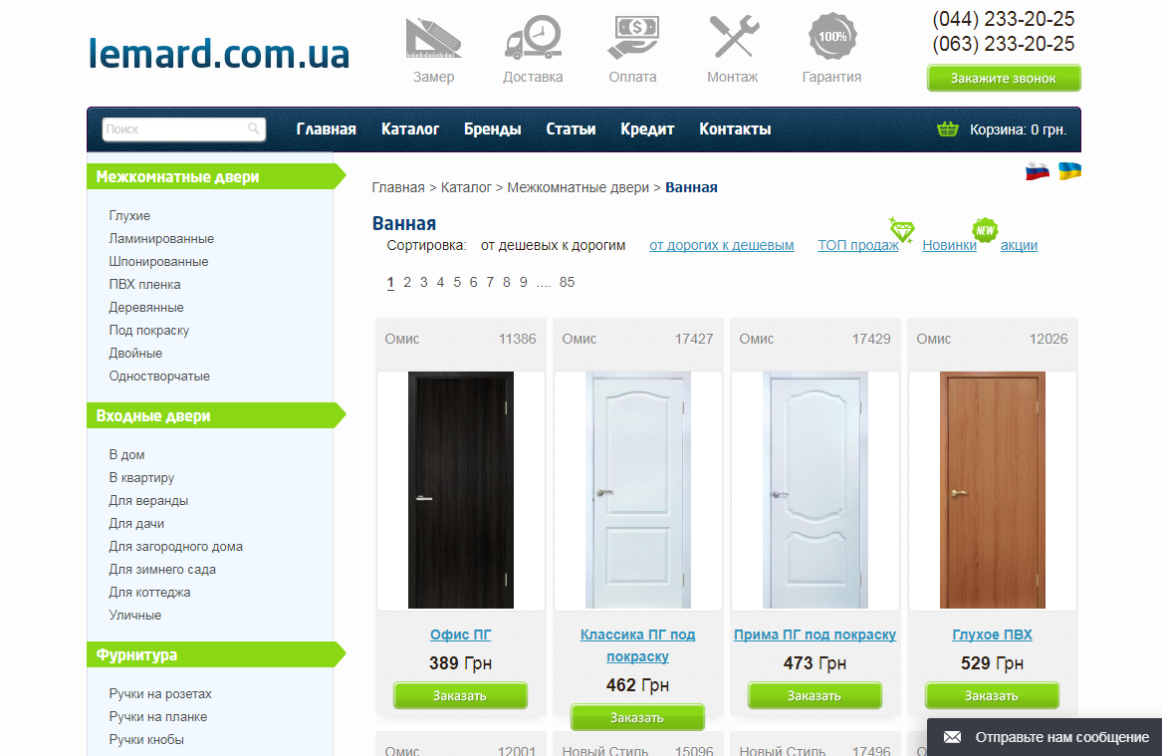Open the ТОП продаж sorting link
This screenshot has width=1162, height=756.
click(x=857, y=245)
